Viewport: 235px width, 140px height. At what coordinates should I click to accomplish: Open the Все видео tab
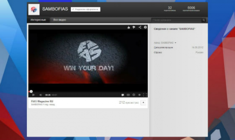[60, 20]
